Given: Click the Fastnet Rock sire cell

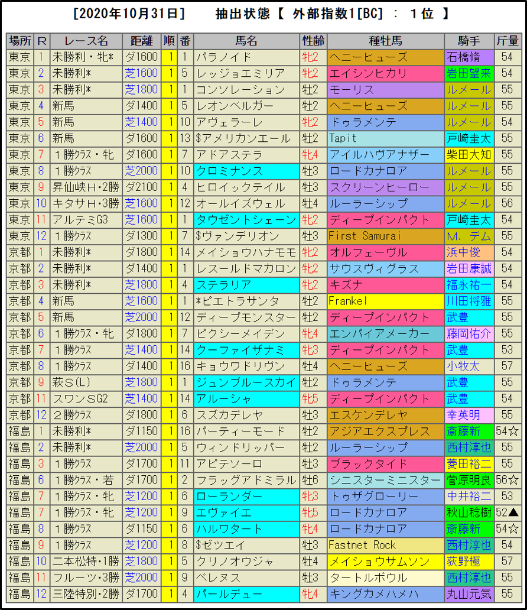Looking at the screenshot, I should [385, 545].
